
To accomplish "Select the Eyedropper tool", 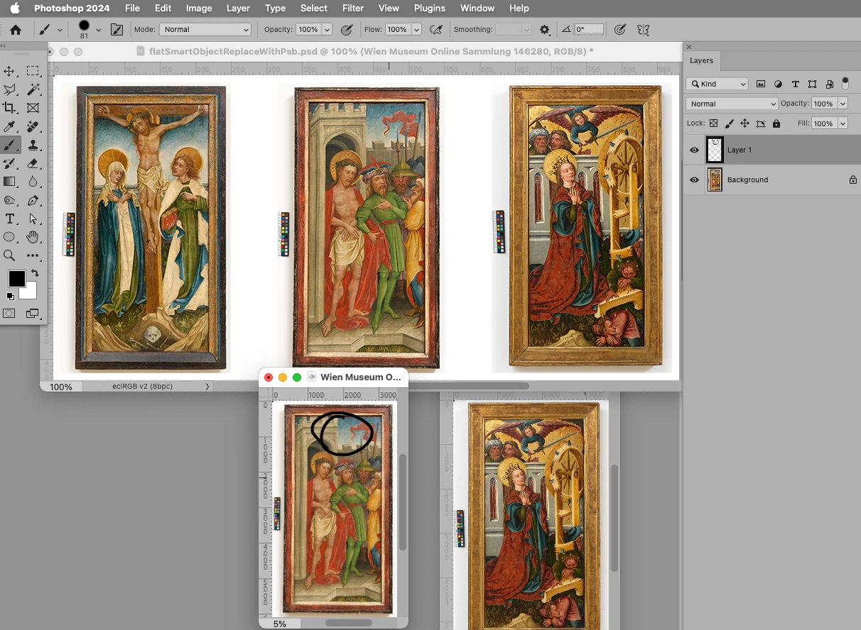I will click(10, 126).
